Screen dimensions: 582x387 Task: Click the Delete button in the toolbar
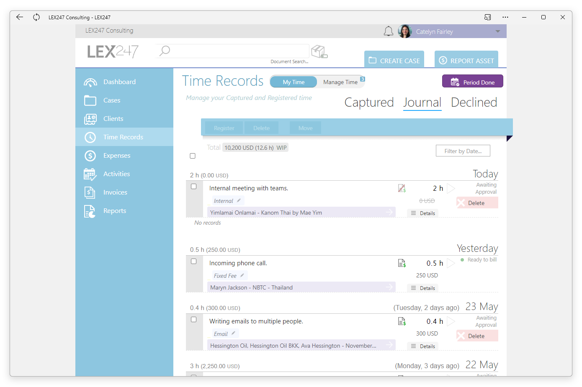pyautogui.click(x=261, y=128)
